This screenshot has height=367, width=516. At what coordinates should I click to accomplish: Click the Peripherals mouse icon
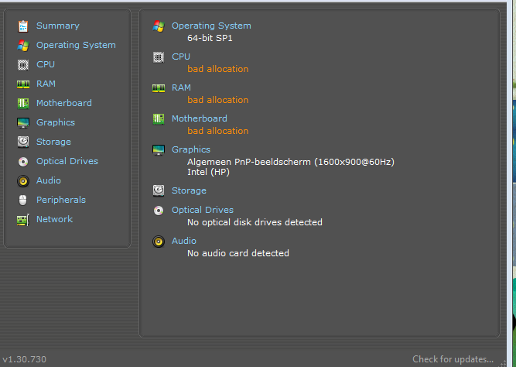coord(22,200)
